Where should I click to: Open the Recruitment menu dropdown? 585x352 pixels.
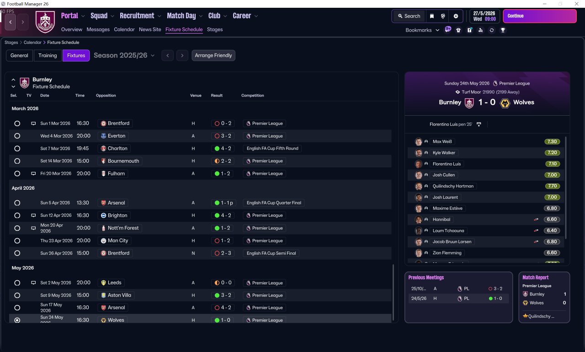click(140, 16)
